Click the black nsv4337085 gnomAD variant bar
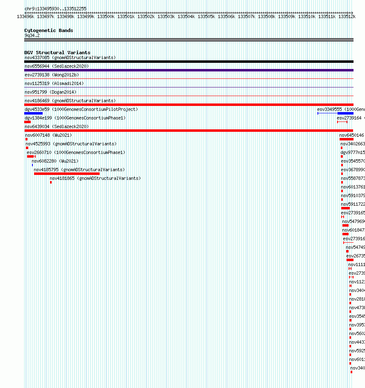365x388 pixels. coord(189,62)
